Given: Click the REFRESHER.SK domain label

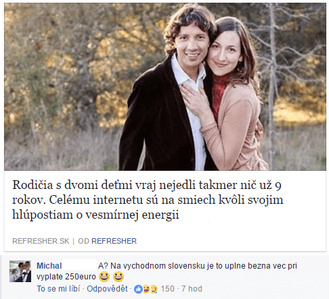Looking at the screenshot, I should 41,241.
